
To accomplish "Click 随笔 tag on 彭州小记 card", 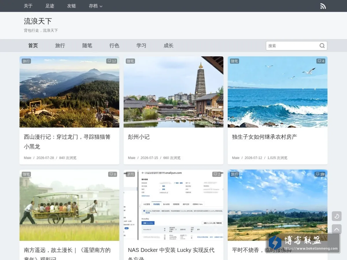I will [x=130, y=61].
